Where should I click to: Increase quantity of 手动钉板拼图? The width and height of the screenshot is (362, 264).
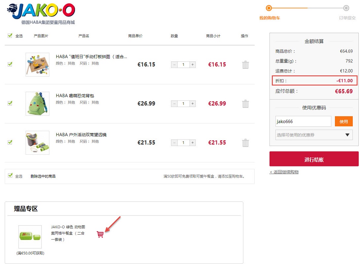193,65
